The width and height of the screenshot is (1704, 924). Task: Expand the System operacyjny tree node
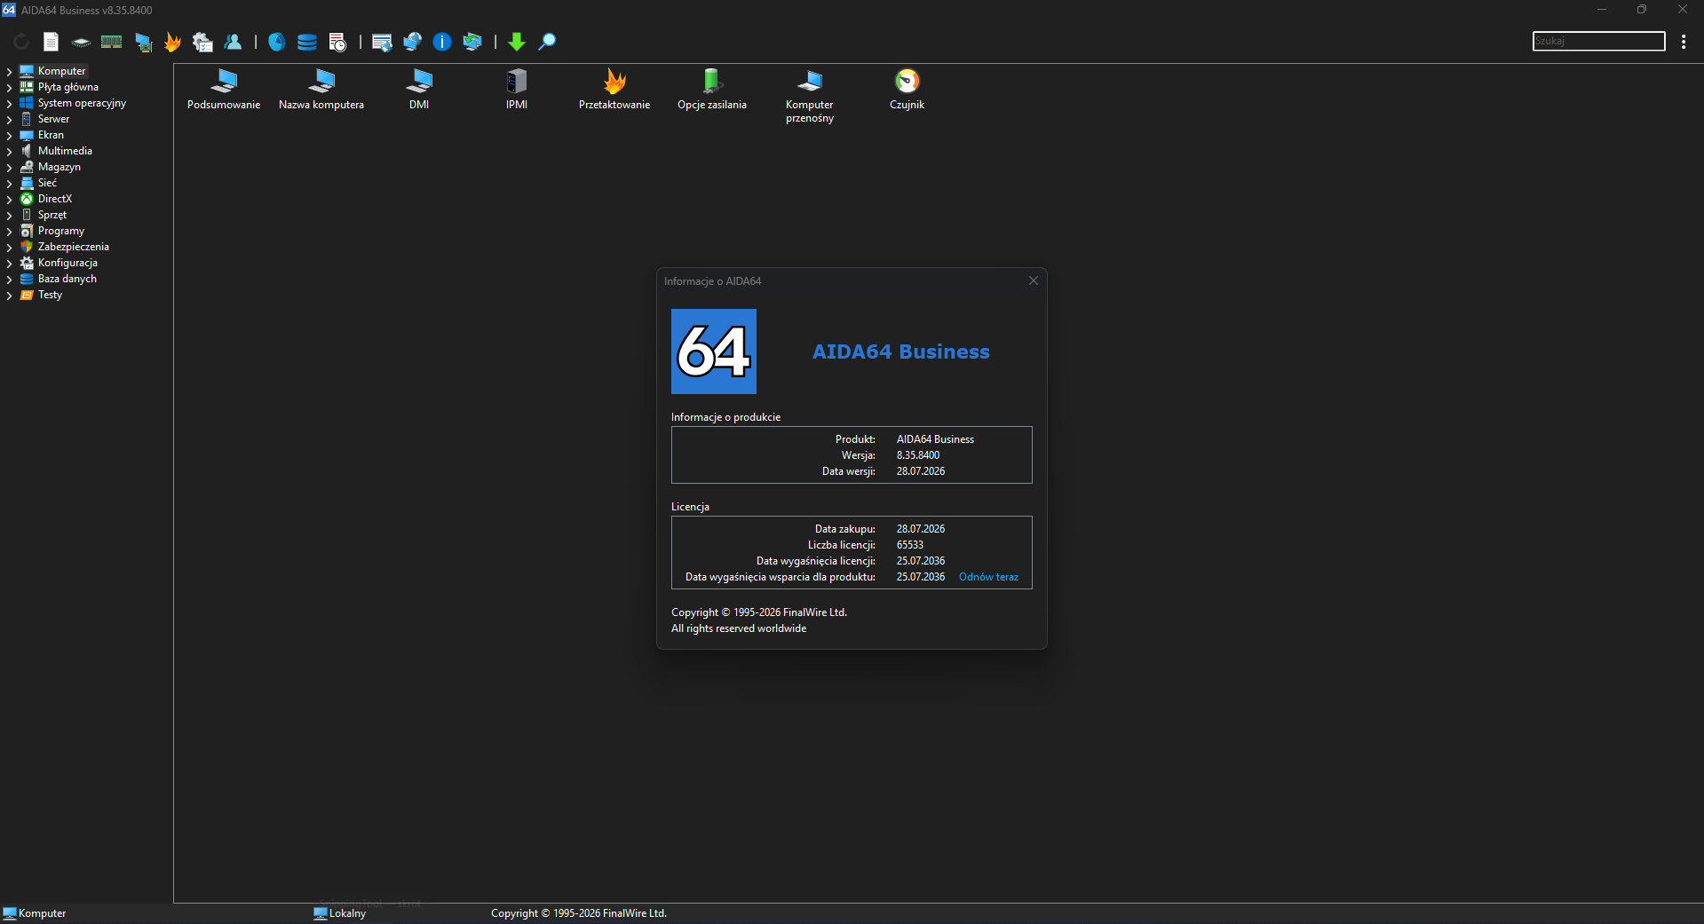coord(9,104)
